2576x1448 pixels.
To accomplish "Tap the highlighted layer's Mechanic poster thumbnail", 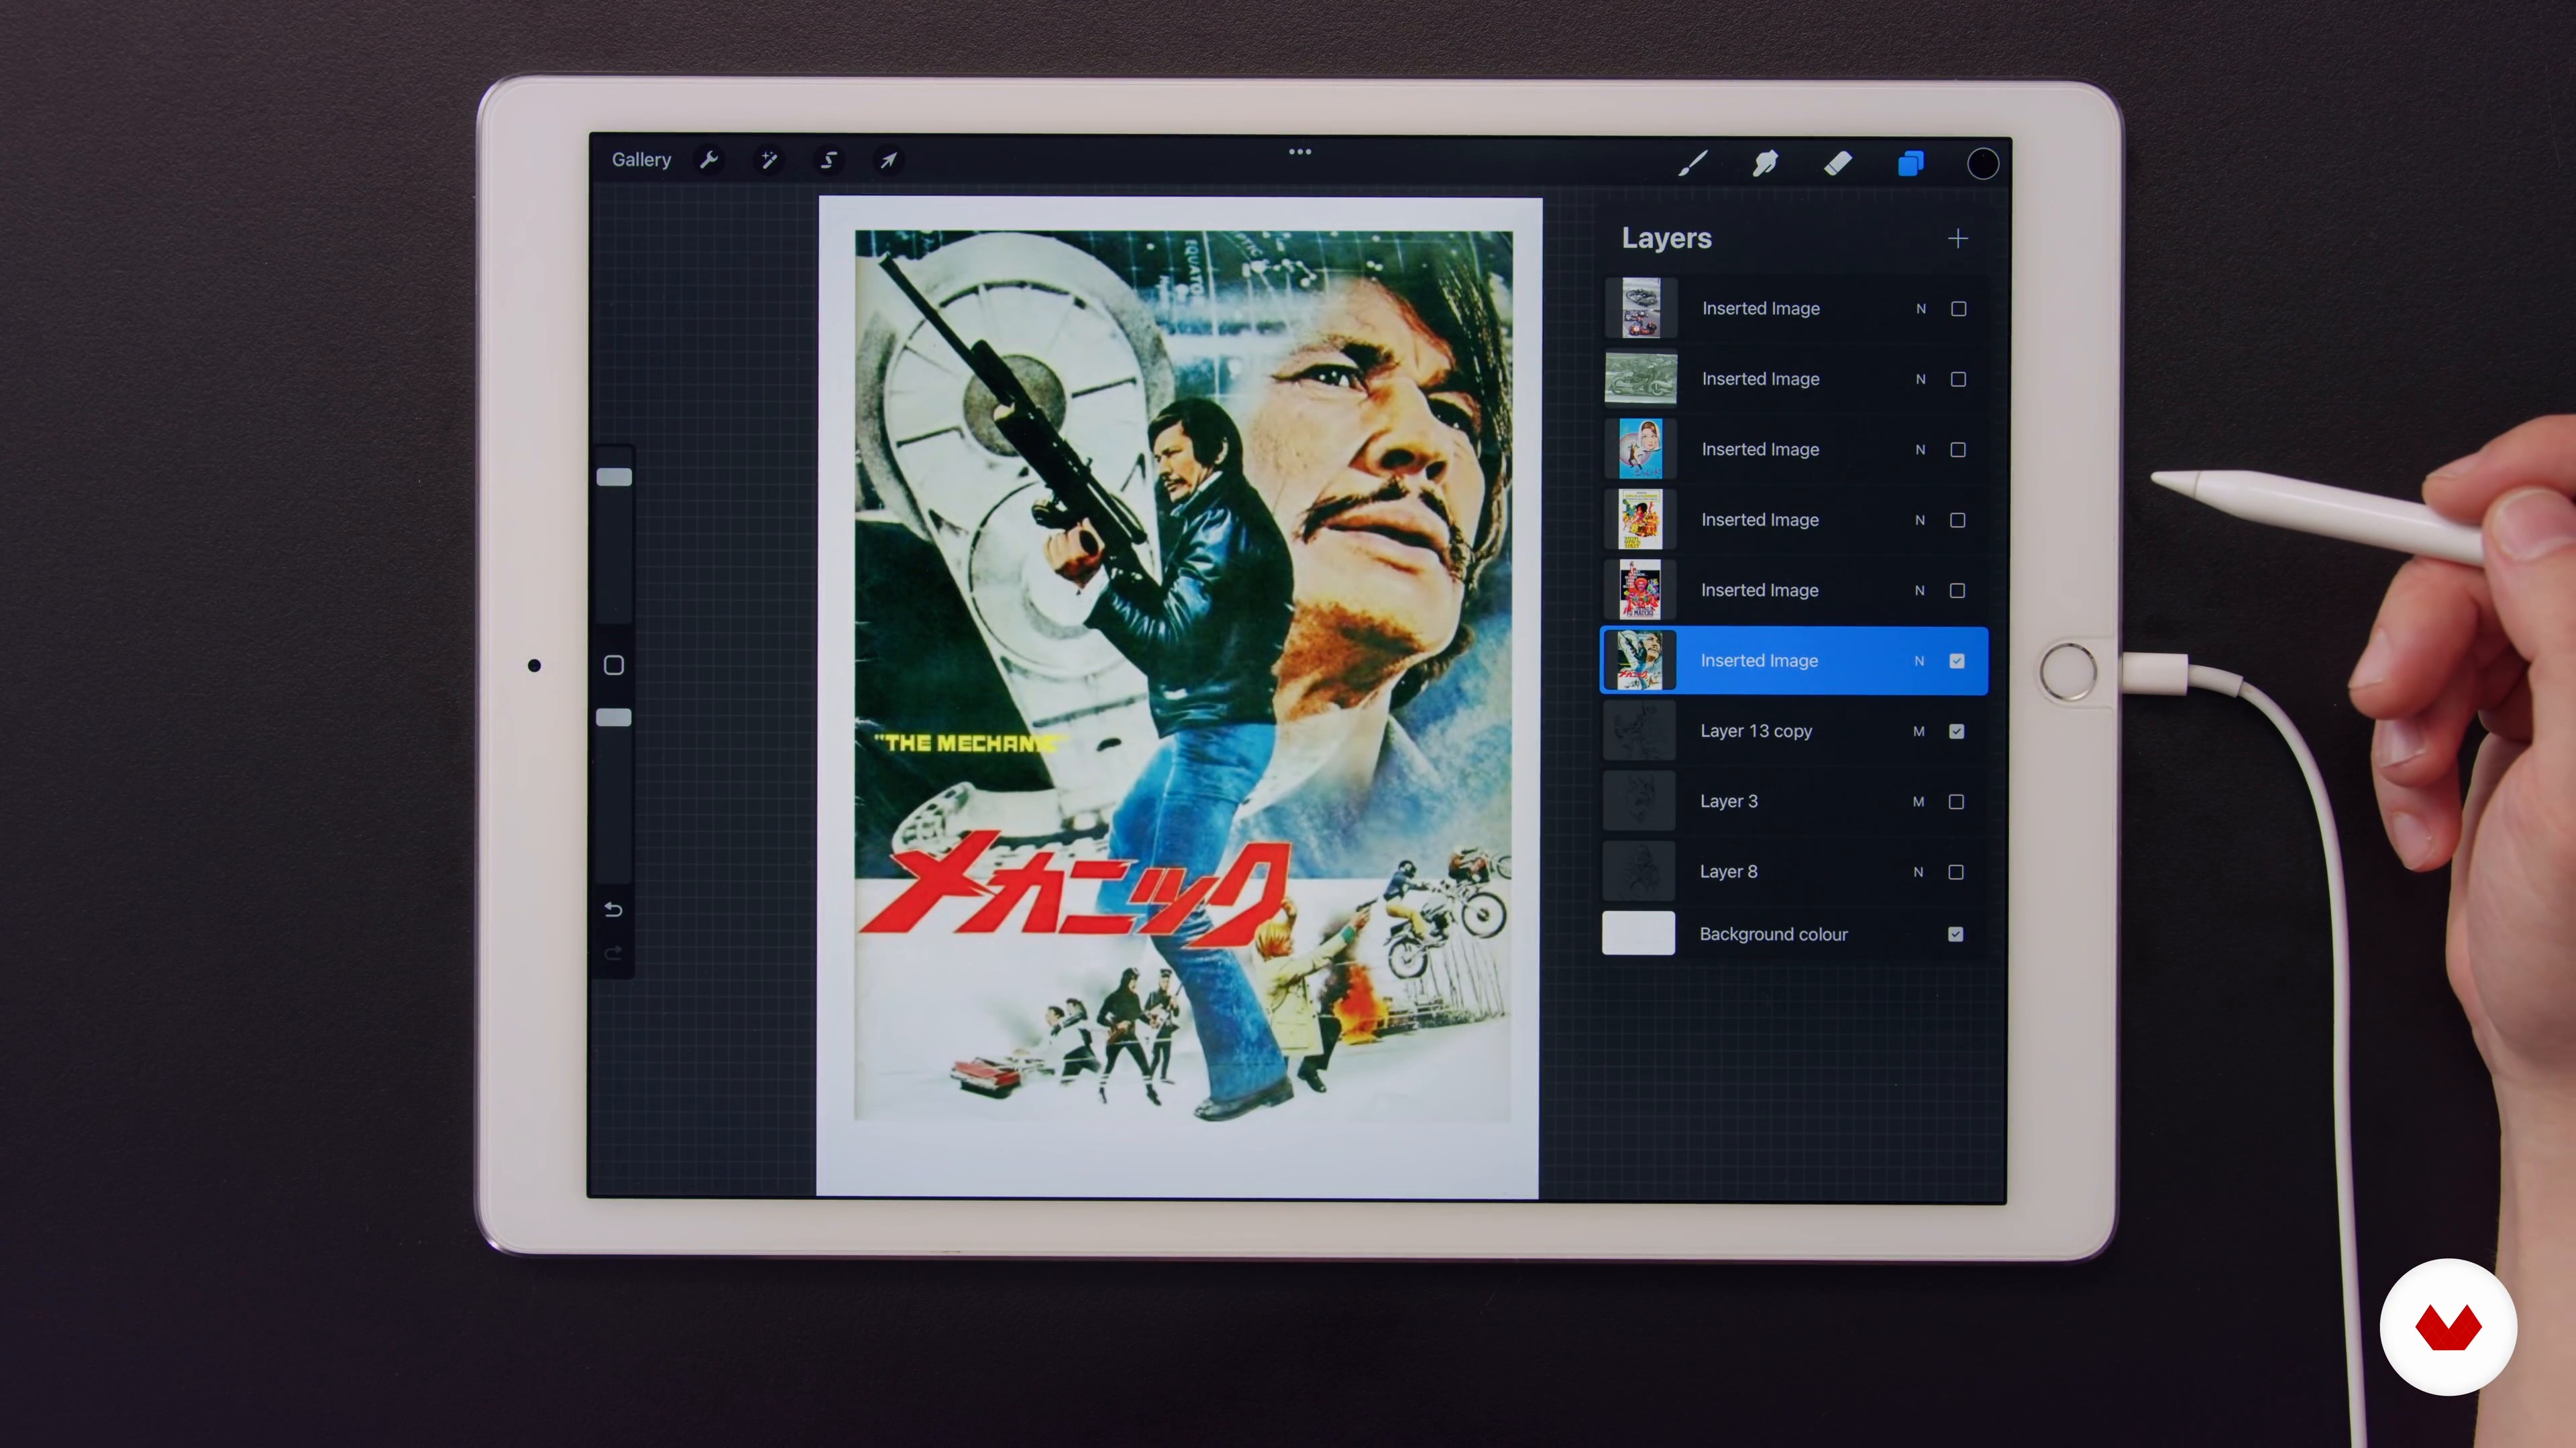I will (1640, 660).
